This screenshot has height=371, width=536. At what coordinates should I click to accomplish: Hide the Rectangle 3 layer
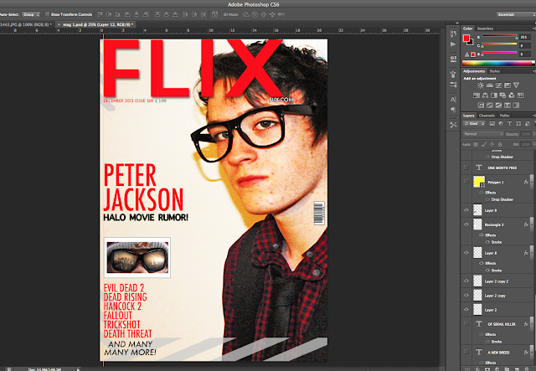pyautogui.click(x=466, y=224)
